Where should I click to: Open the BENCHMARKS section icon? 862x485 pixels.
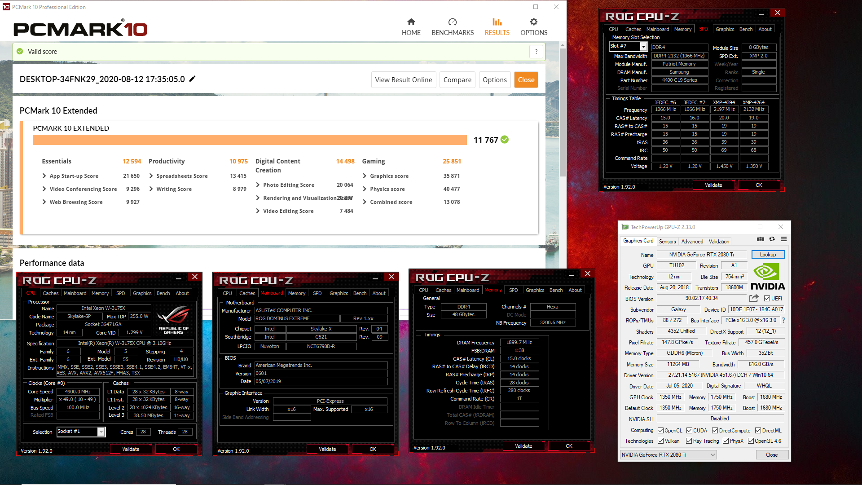[x=452, y=22]
